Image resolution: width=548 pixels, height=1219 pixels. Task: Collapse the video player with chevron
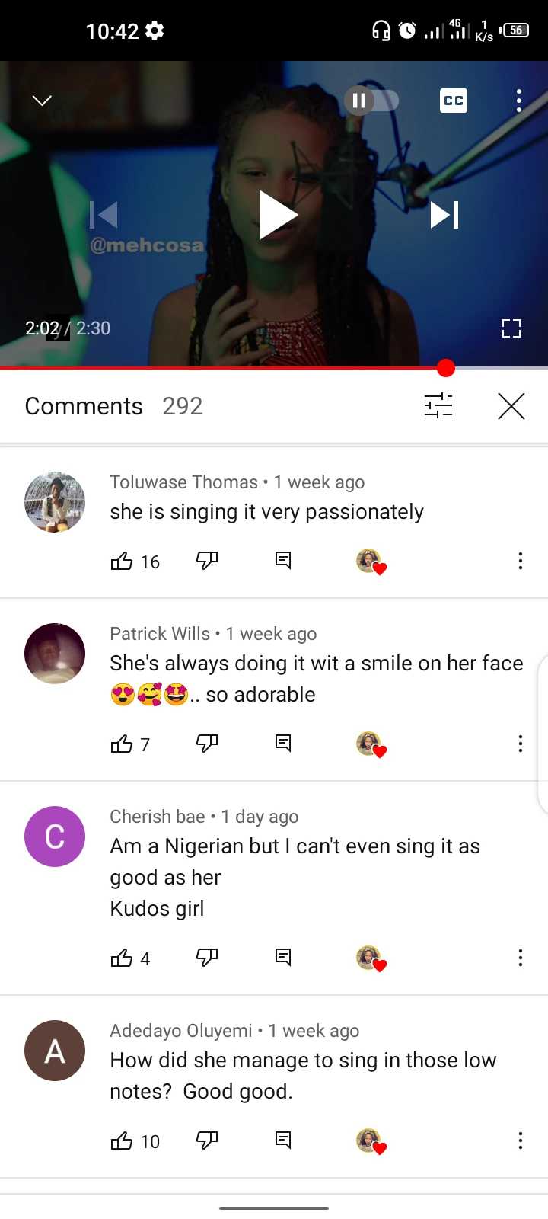[42, 101]
